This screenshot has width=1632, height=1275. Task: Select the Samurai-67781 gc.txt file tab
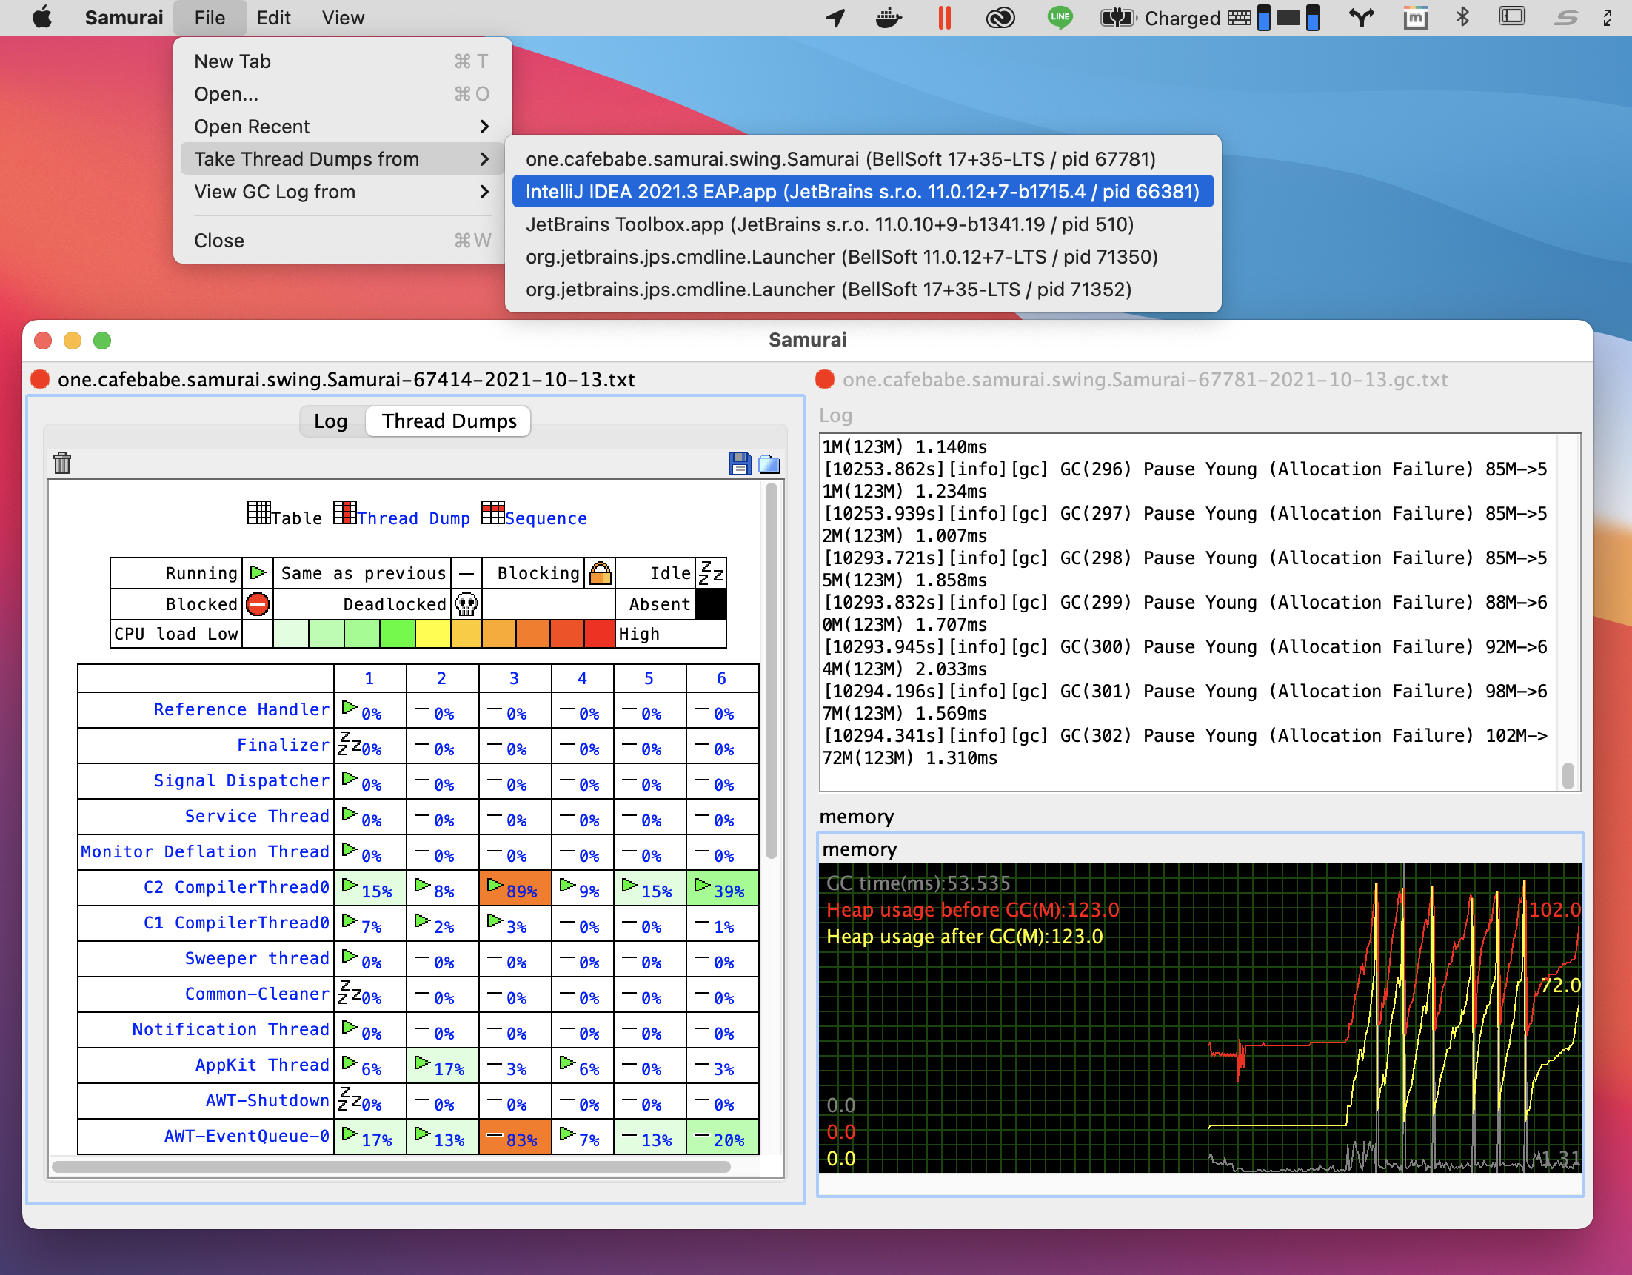[x=1145, y=380]
